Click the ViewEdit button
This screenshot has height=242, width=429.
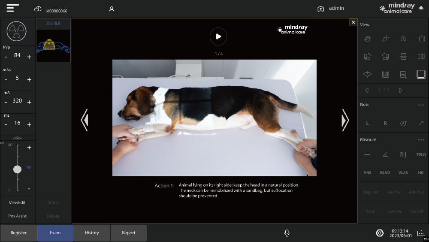[17, 203]
